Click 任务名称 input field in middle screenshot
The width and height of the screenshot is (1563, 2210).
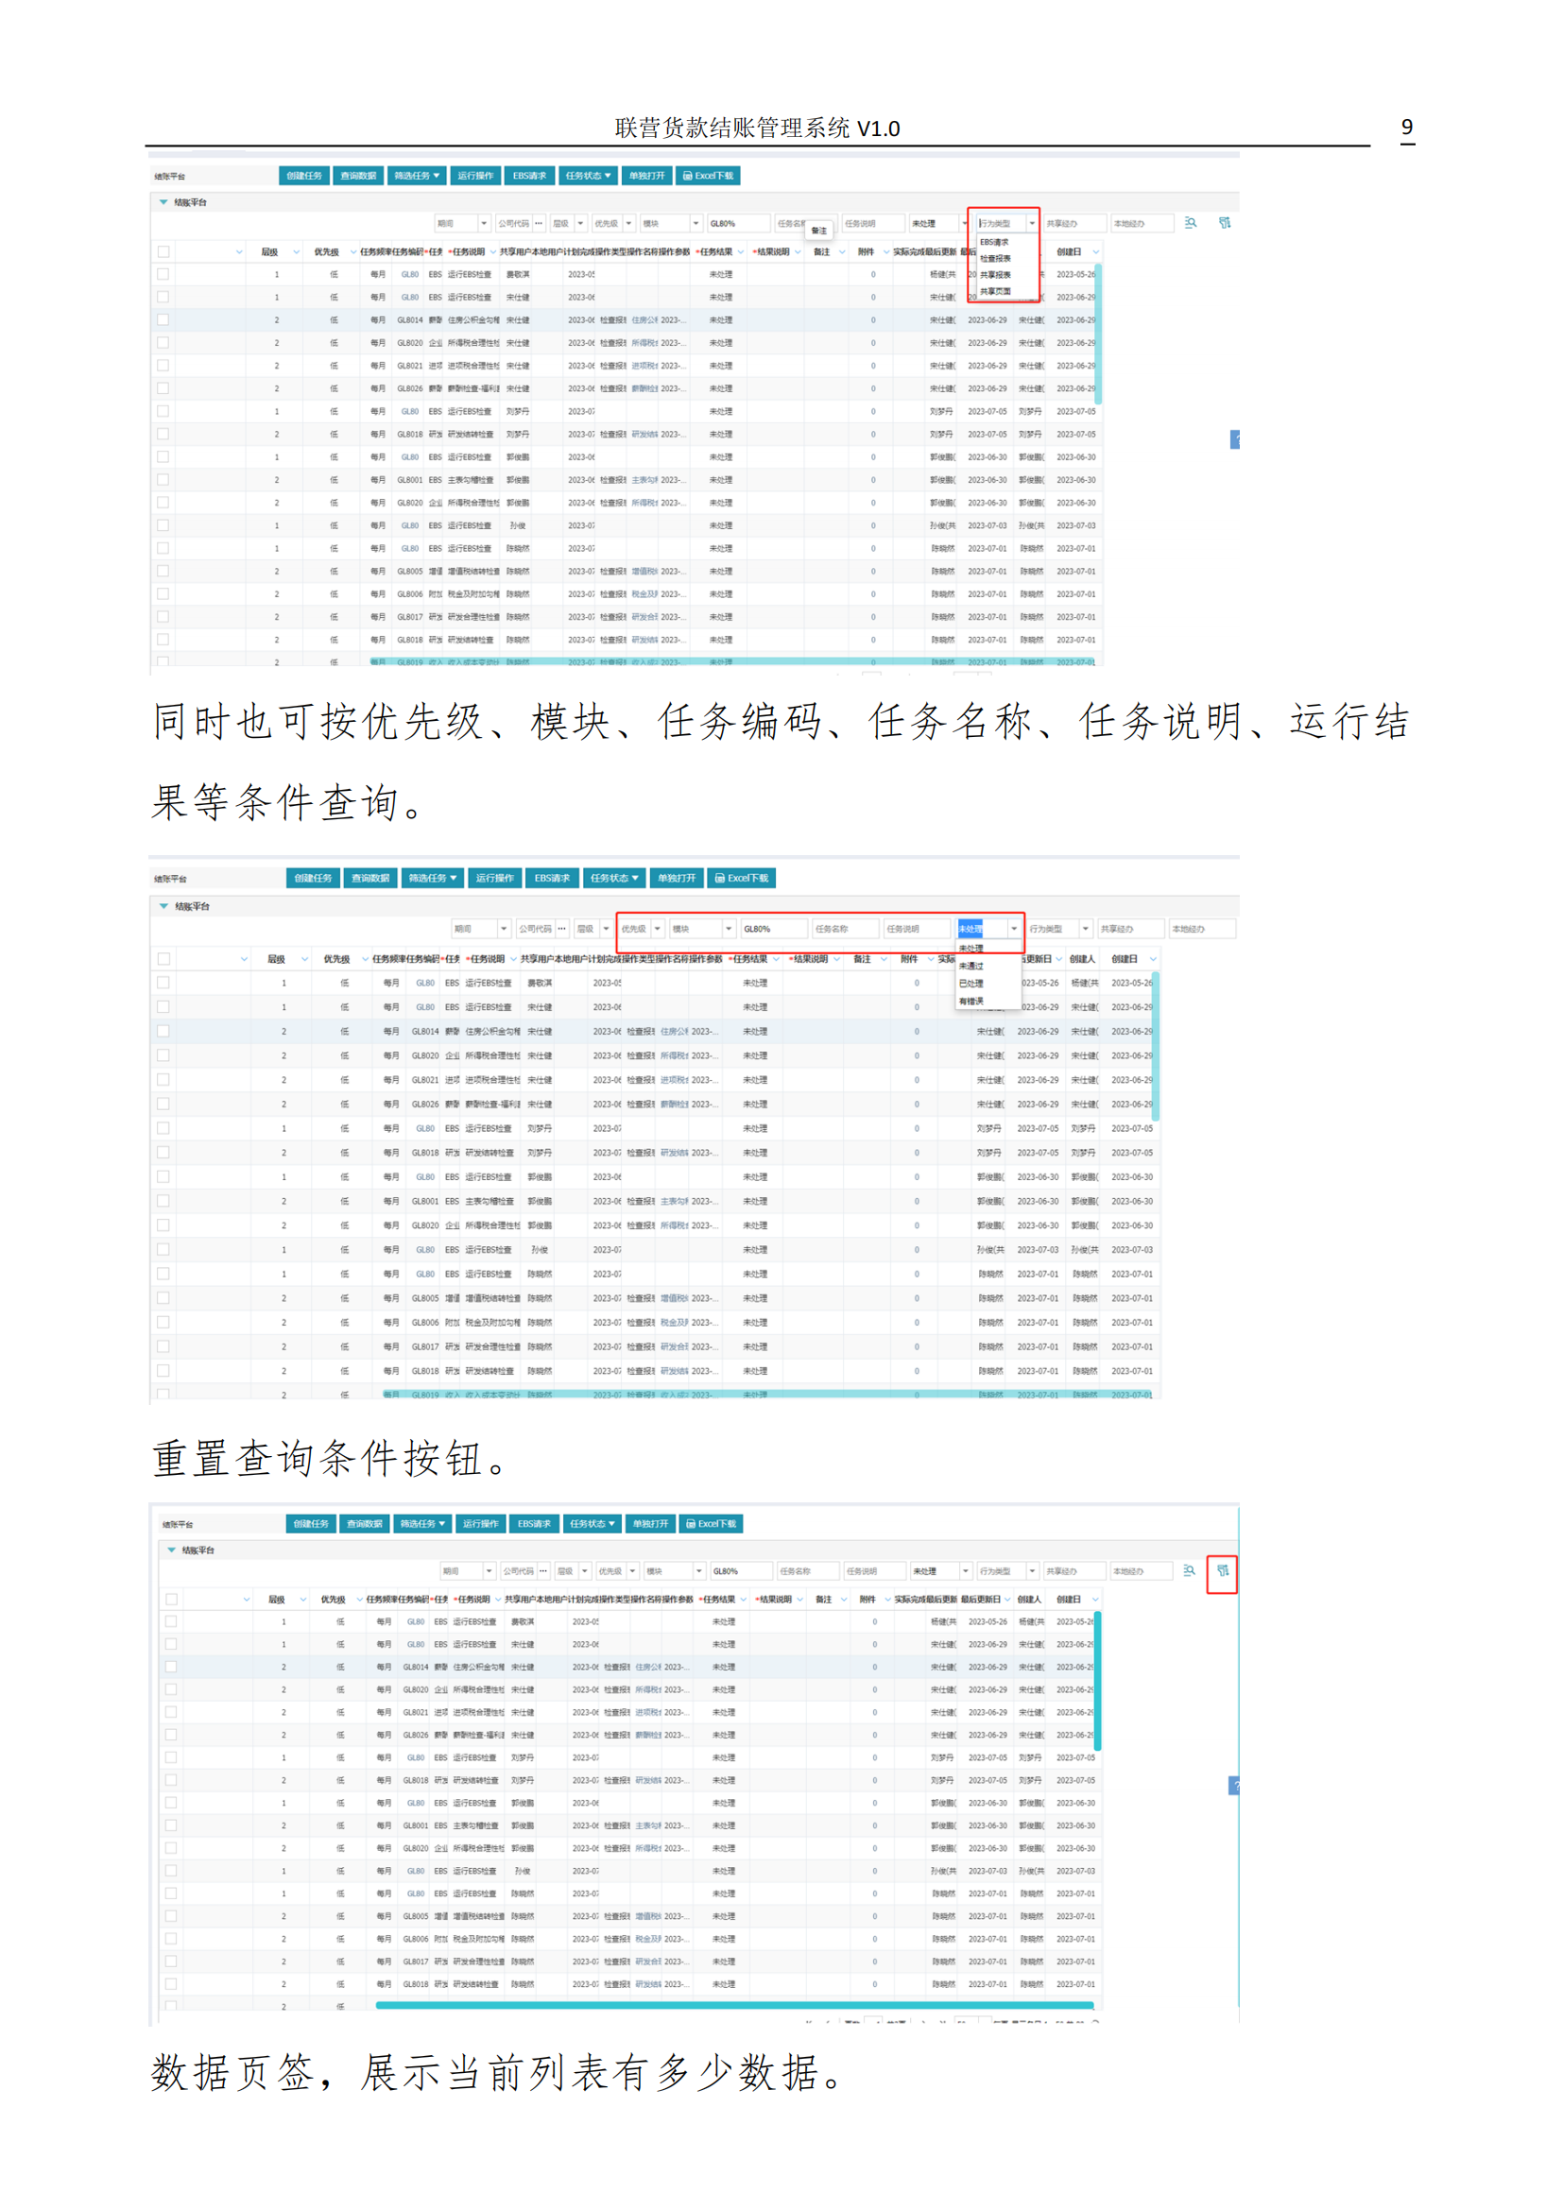coord(844,929)
